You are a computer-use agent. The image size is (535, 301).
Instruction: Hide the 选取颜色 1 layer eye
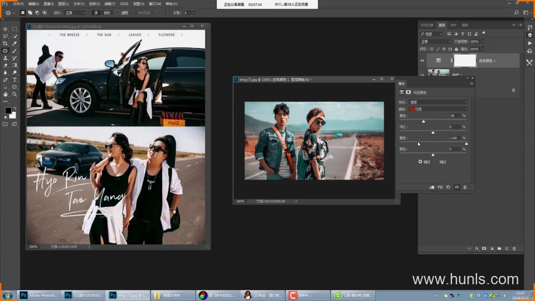(422, 61)
